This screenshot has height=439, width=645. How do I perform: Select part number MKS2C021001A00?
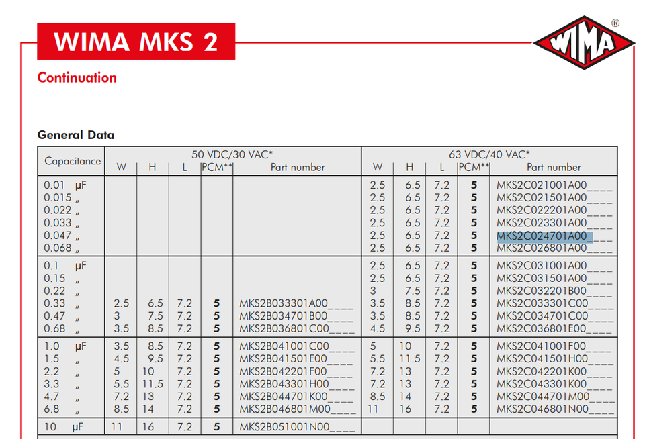click(x=542, y=185)
